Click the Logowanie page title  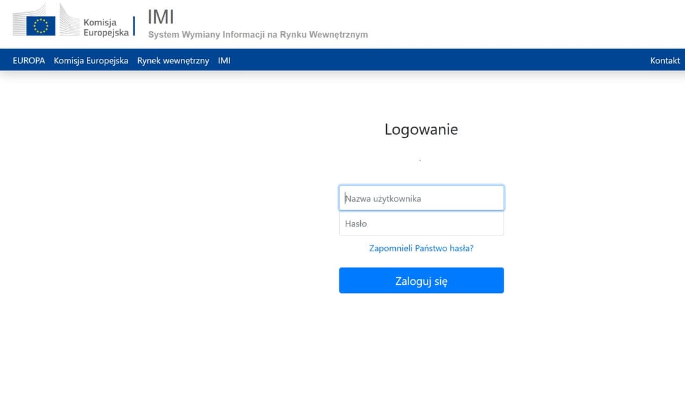pos(421,129)
